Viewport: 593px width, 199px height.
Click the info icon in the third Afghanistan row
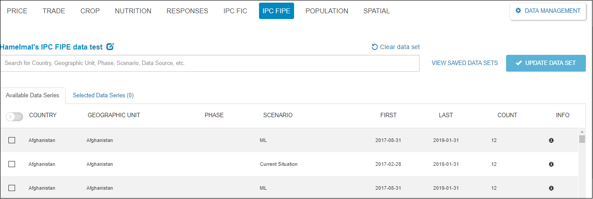pyautogui.click(x=551, y=188)
